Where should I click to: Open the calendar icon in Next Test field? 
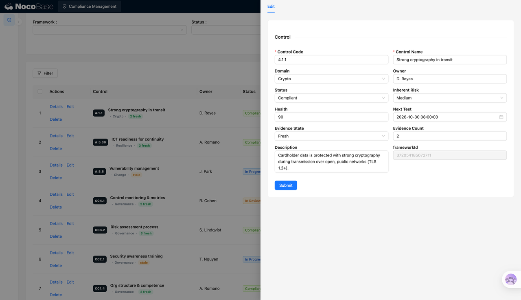point(501,117)
